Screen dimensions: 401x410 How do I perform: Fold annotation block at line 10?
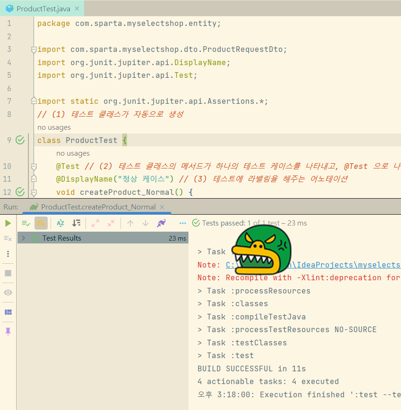34,166
